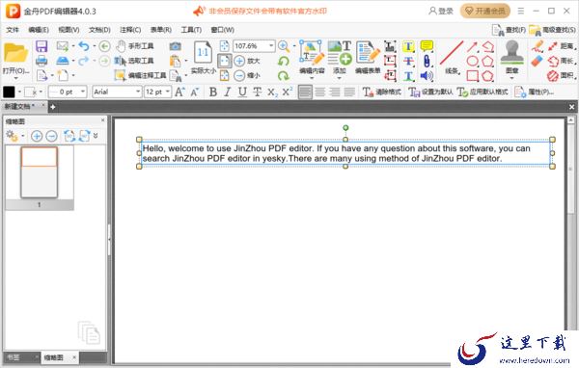Expand the thumbnail options gear dropdown
This screenshot has width=579, height=368.
point(23,136)
